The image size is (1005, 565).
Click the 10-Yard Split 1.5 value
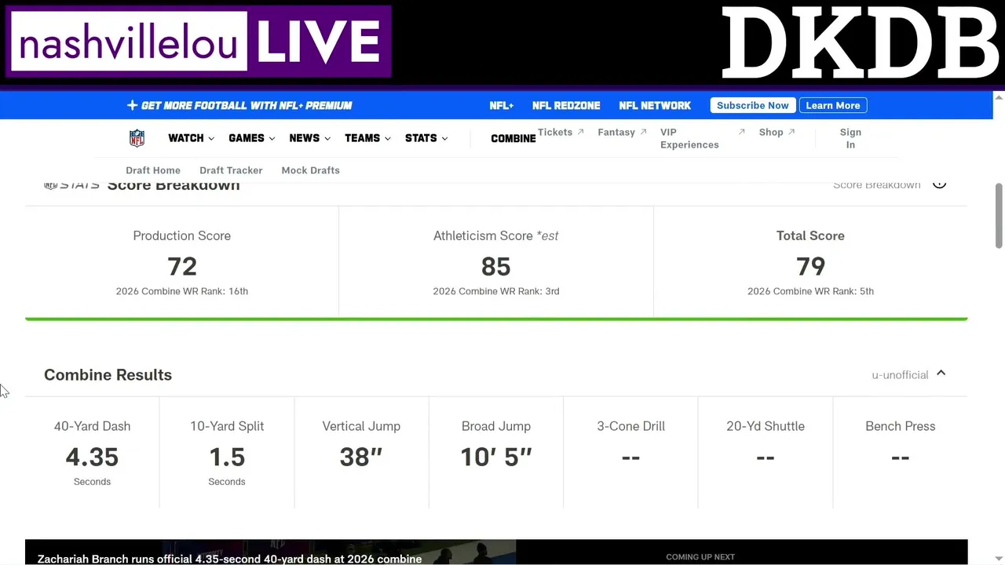pos(227,457)
